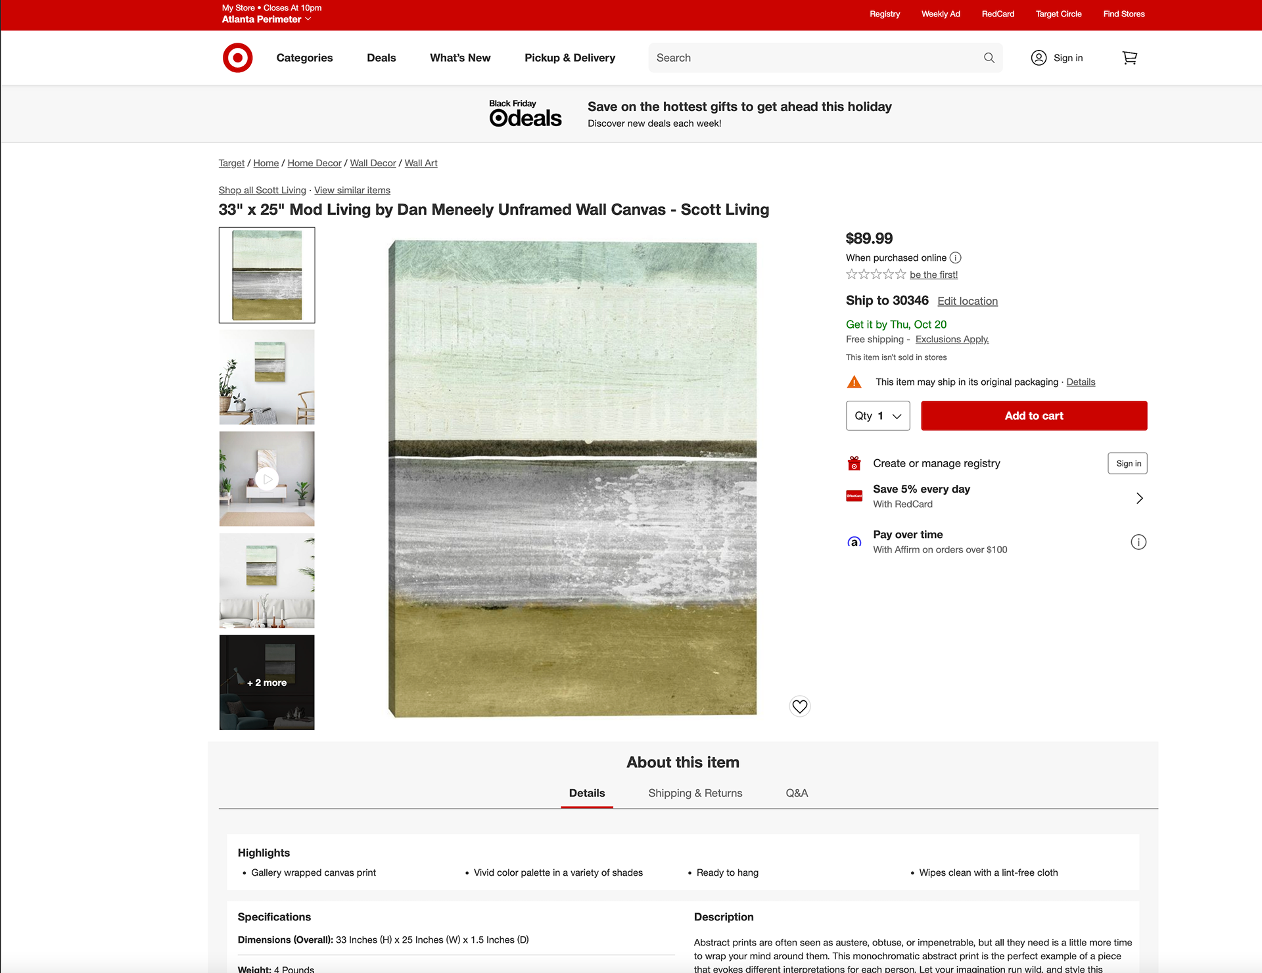
Task: Switch to Shipping & Returns tab
Action: tap(695, 793)
